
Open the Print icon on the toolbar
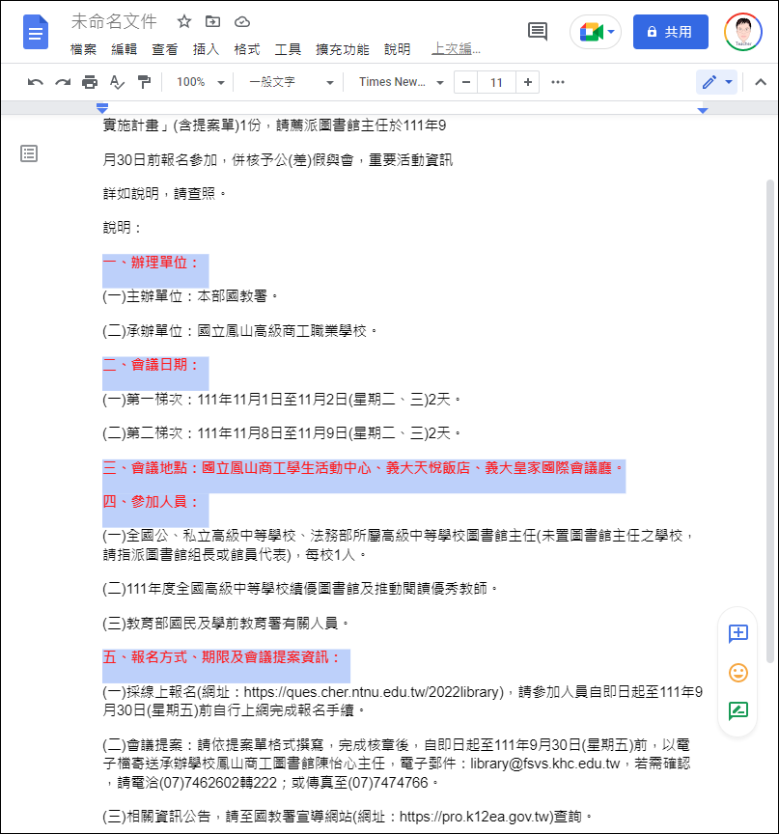coord(89,82)
